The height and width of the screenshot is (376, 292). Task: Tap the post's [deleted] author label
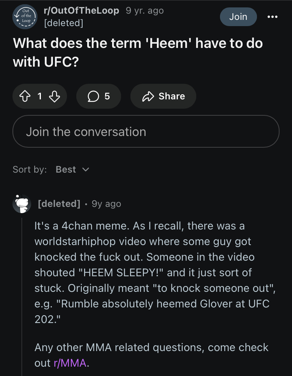64,23
